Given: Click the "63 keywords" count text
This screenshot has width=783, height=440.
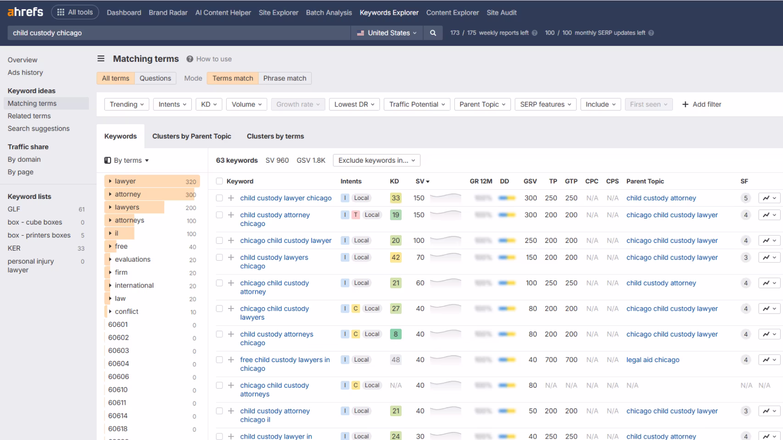Looking at the screenshot, I should [x=237, y=160].
